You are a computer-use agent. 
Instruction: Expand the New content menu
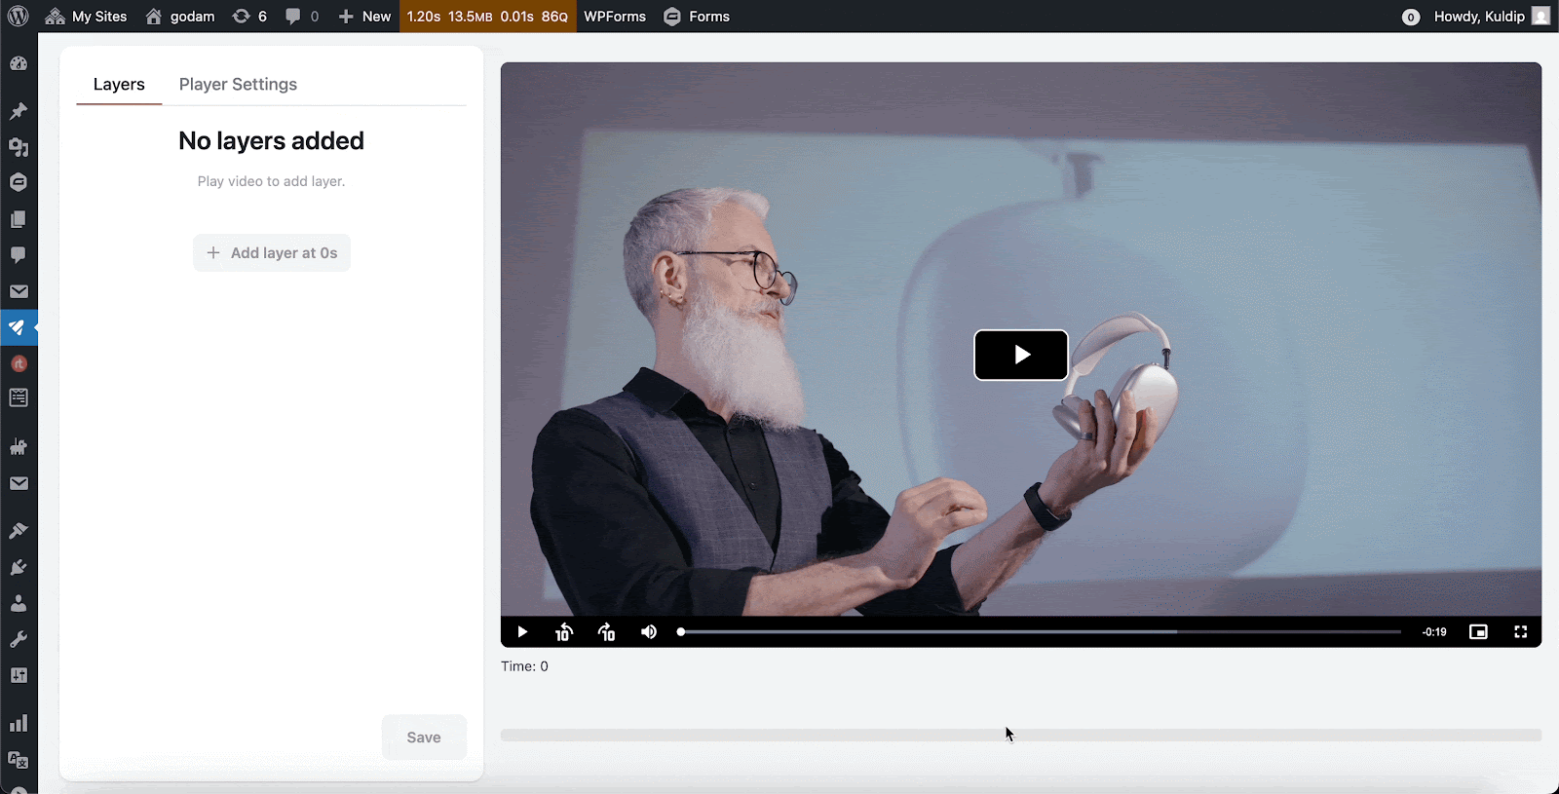click(x=364, y=17)
